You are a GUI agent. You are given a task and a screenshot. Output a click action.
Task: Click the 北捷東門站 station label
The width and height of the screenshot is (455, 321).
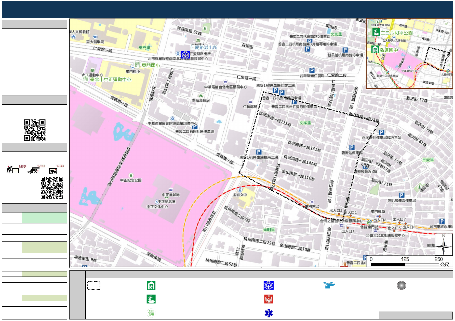point(369,227)
